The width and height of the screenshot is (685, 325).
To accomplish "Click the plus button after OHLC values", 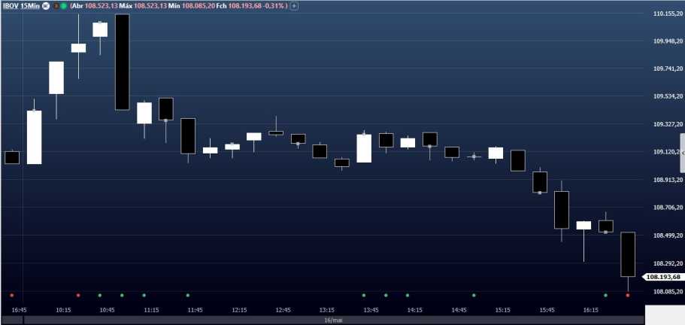I will pos(294,6).
